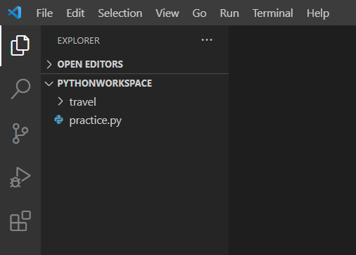Viewport: 356px width, 255px height.
Task: Open the Terminal menu
Action: click(x=273, y=13)
